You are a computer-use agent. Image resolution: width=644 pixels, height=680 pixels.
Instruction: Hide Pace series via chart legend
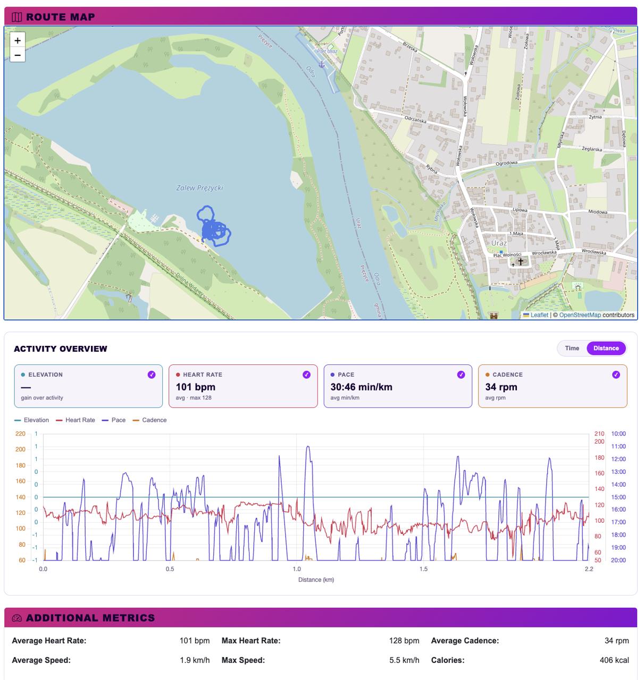[114, 420]
